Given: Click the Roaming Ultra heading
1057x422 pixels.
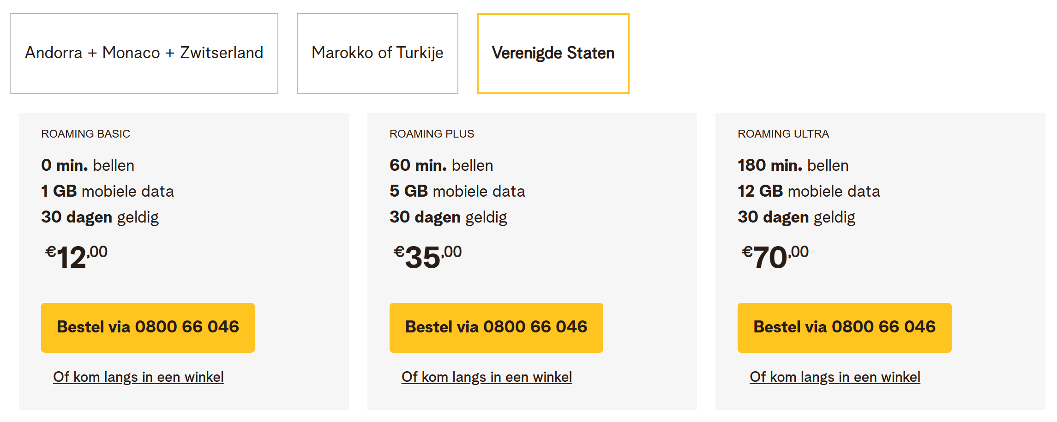Looking at the screenshot, I should [783, 134].
